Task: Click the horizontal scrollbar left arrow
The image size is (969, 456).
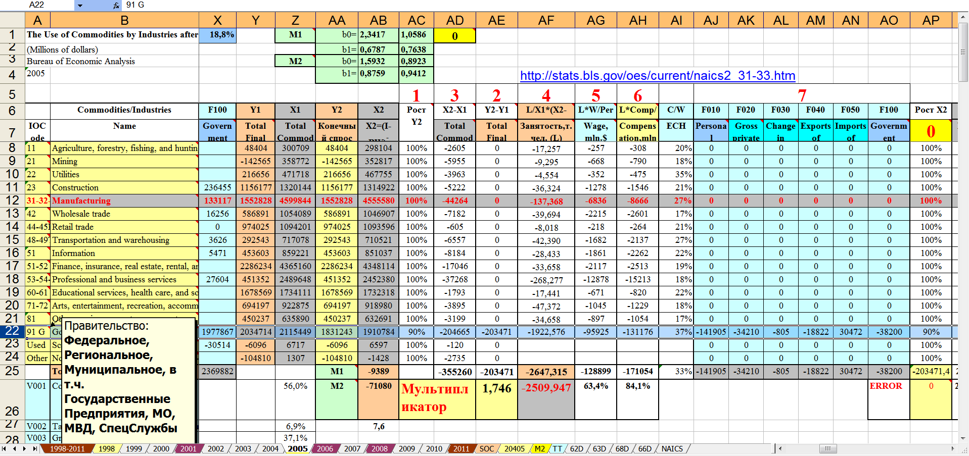Action: (x=780, y=448)
